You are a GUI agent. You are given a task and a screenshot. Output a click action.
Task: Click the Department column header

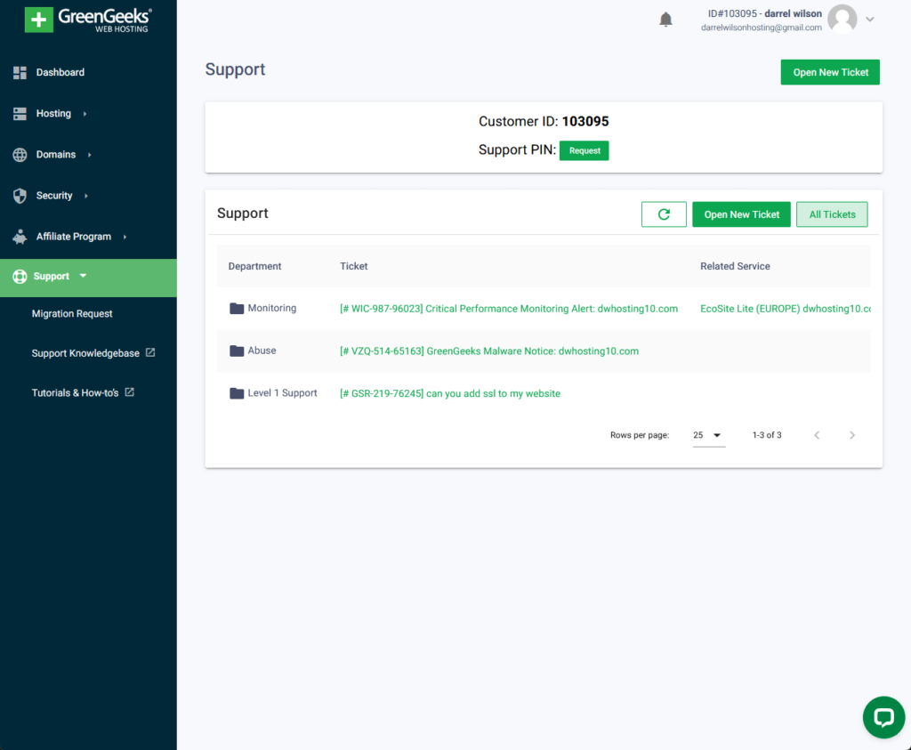point(254,266)
